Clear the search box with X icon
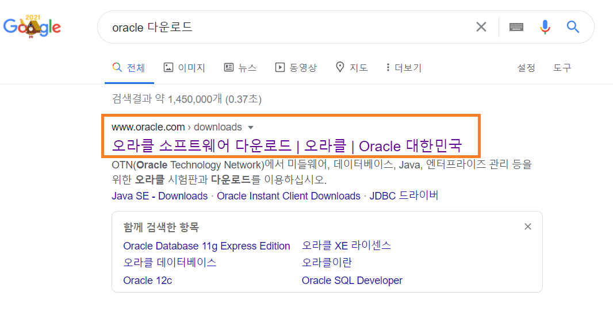The height and width of the screenshot is (311, 613). [x=481, y=27]
